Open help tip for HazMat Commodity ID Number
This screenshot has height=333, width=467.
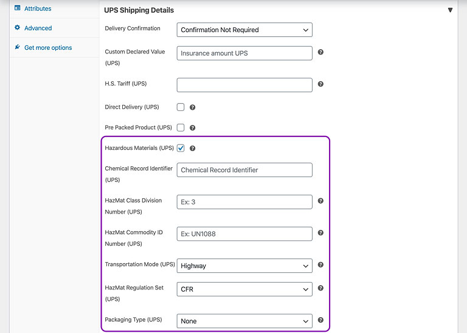pos(320,232)
